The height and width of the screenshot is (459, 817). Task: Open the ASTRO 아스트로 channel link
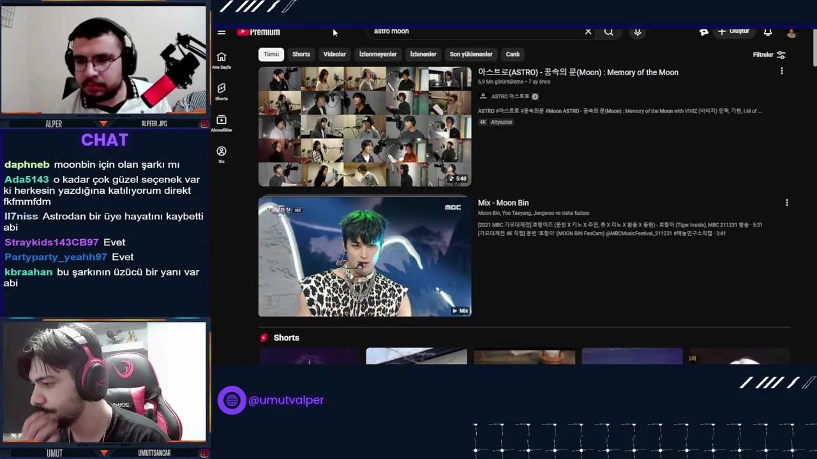[x=511, y=96]
